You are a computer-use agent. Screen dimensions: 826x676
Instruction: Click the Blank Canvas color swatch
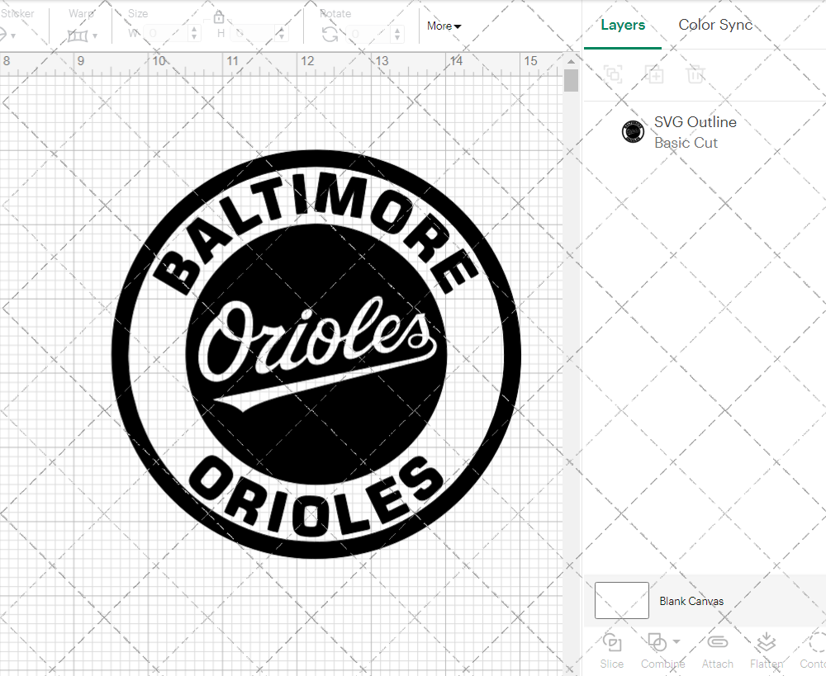point(621,600)
